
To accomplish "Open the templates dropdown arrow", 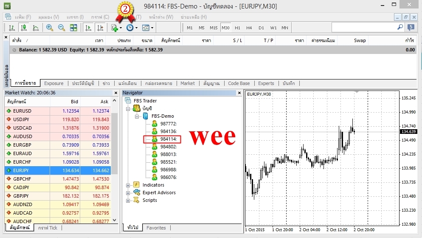I will (152, 28).
